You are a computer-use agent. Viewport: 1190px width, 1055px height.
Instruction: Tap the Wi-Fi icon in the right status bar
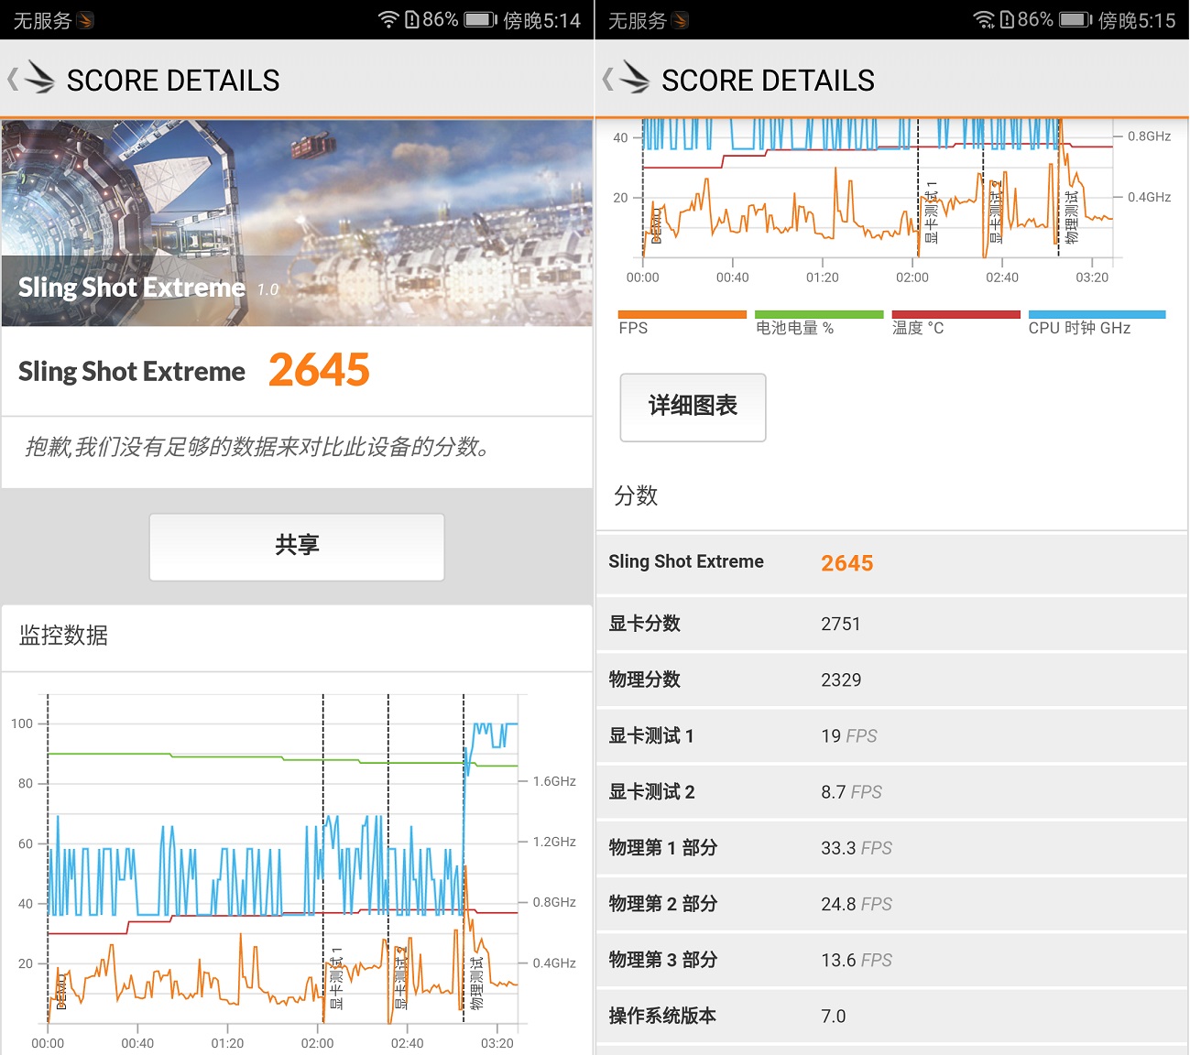pyautogui.click(x=983, y=19)
